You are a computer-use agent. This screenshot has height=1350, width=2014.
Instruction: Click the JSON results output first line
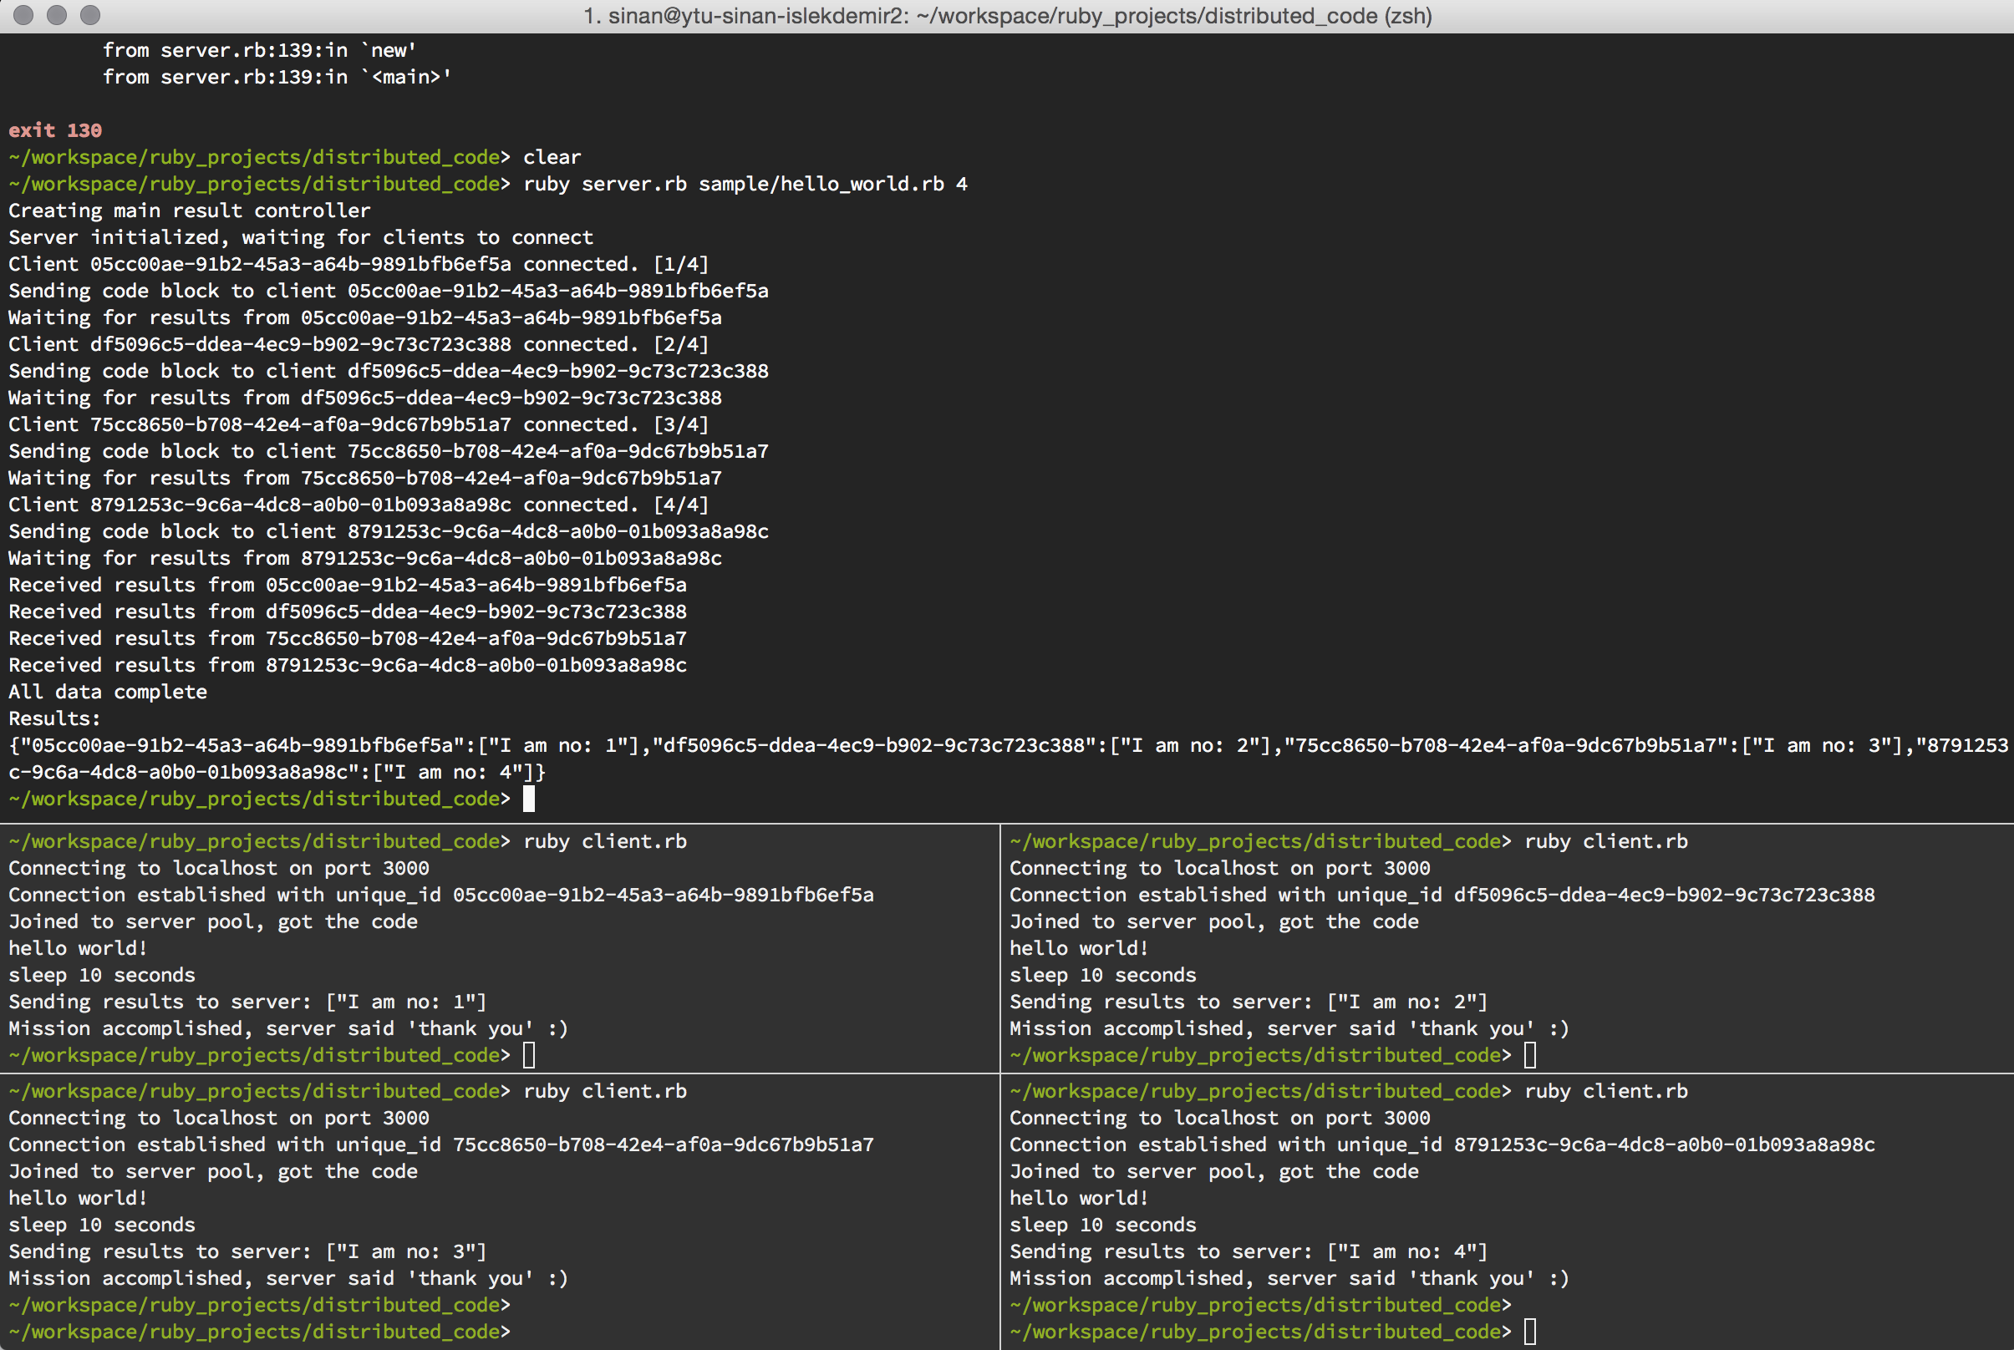[1009, 744]
